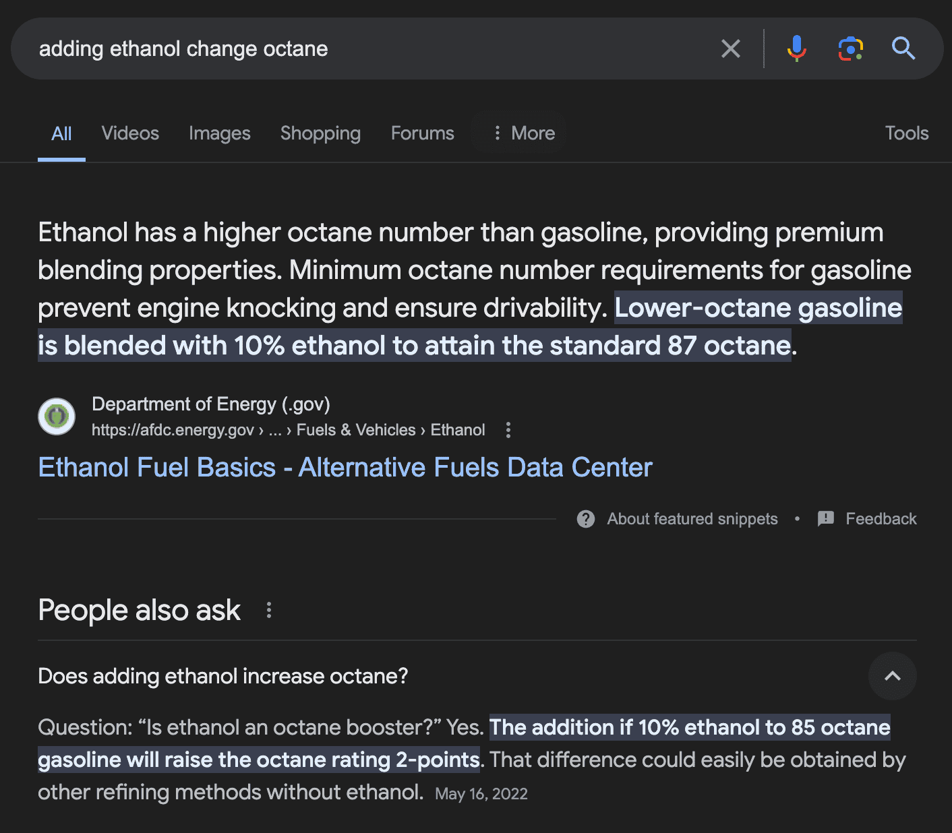This screenshot has height=833, width=952.
Task: Open the Tools options
Action: coord(907,133)
